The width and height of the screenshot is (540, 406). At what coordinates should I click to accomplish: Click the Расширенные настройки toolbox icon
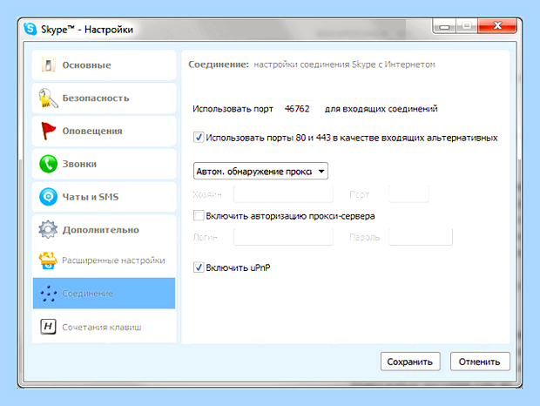tap(48, 261)
